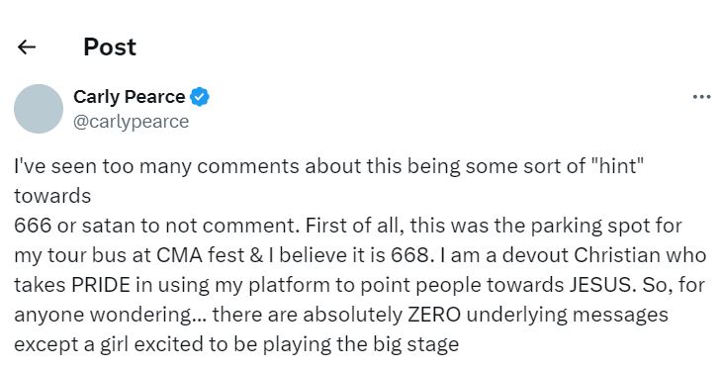Click the blue verified checkmark badge
The image size is (722, 370).
click(200, 97)
